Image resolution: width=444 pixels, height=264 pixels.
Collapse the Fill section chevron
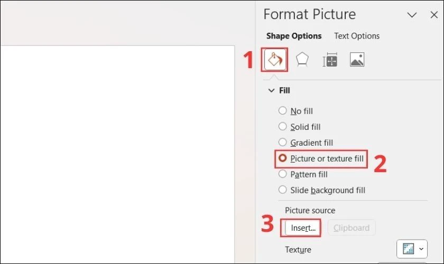pyautogui.click(x=271, y=90)
